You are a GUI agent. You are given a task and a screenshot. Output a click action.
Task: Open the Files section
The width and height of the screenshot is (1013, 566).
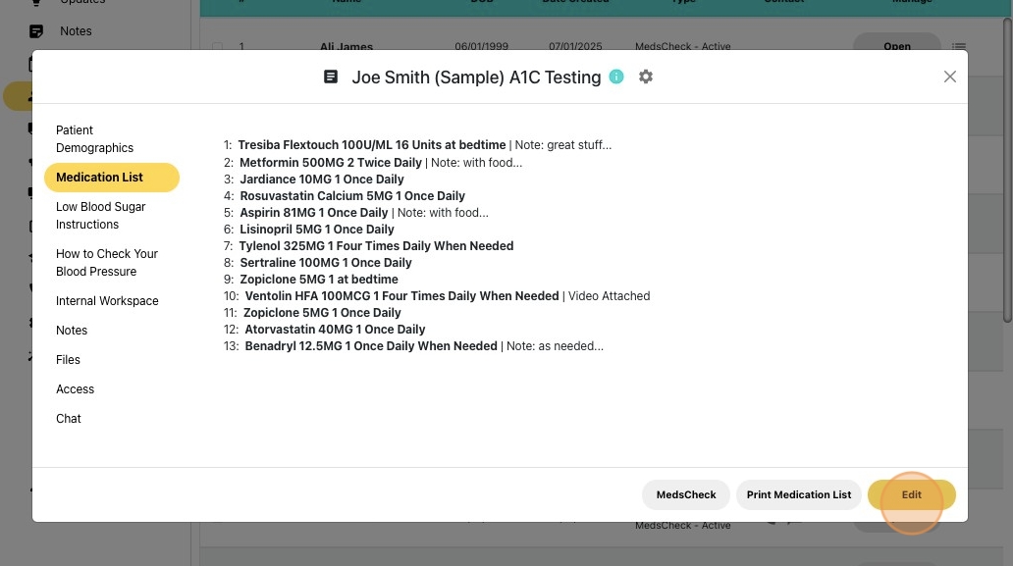click(68, 359)
